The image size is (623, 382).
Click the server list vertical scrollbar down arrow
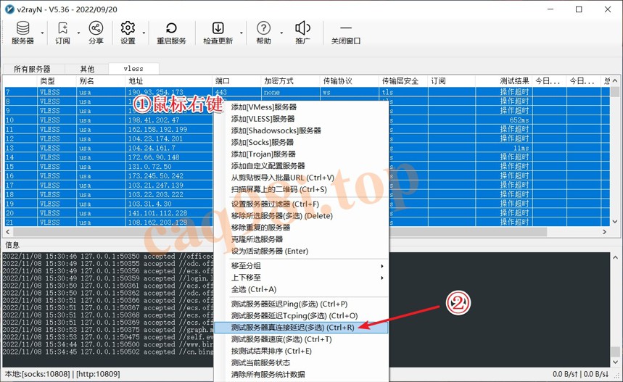[x=615, y=222]
